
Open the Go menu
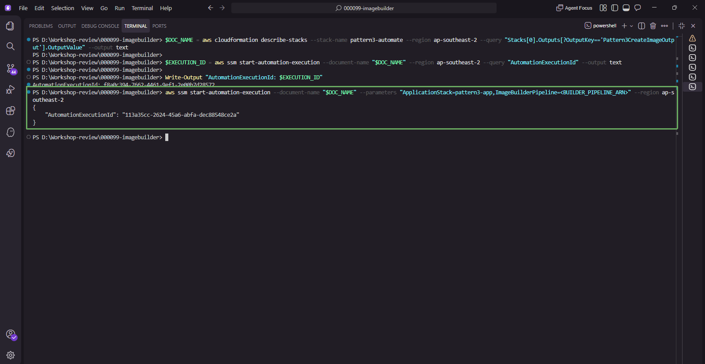point(104,8)
